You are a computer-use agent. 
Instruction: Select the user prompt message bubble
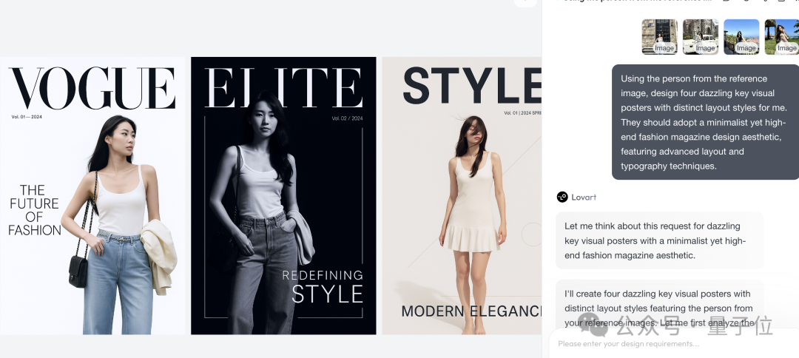pyautogui.click(x=705, y=122)
